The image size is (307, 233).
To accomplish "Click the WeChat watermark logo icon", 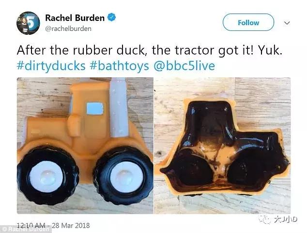I will pyautogui.click(x=264, y=219).
